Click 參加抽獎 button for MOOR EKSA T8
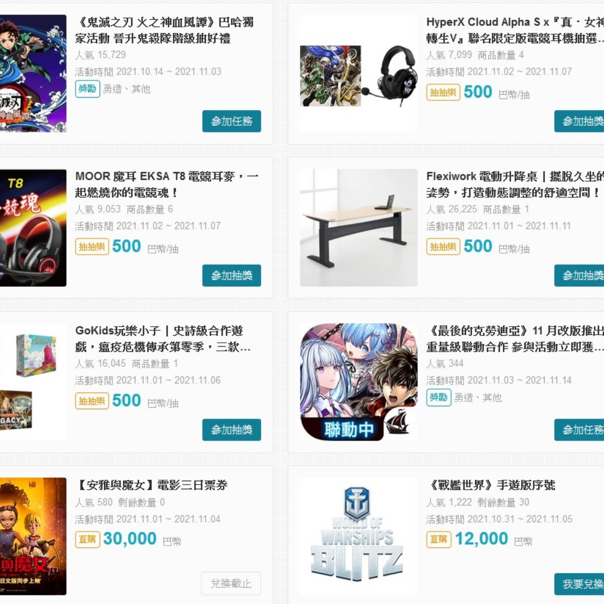 pos(232,275)
